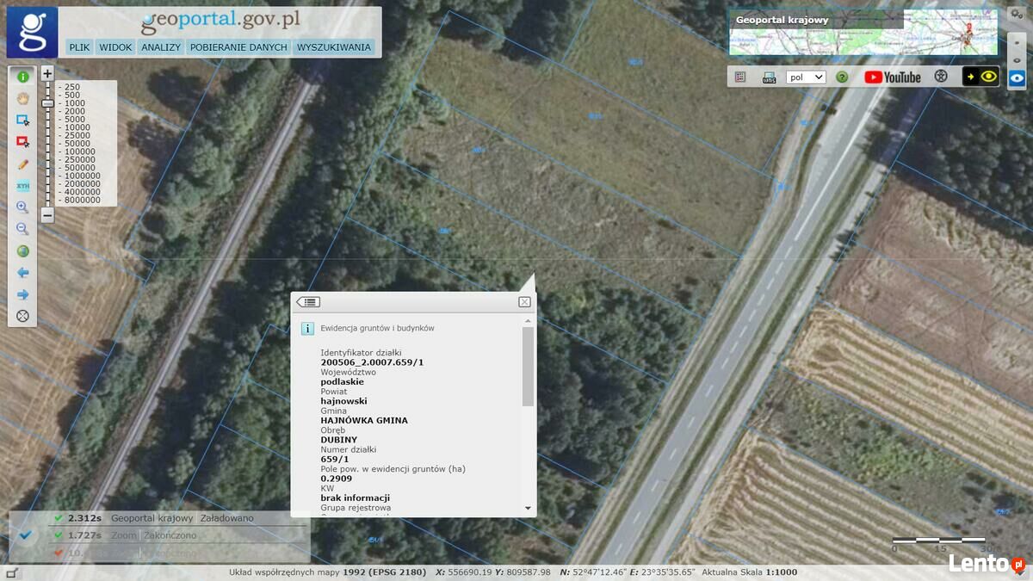Viewport: 1033px width, 581px height.
Task: Toggle the blue checkmark status panel
Action: [x=26, y=535]
